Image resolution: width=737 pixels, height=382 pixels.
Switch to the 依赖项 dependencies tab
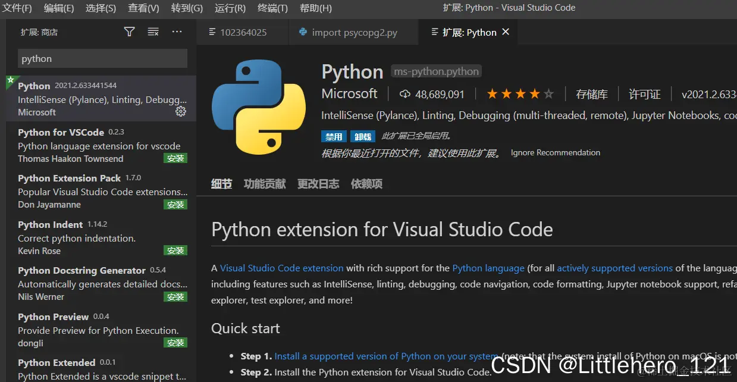click(x=366, y=184)
